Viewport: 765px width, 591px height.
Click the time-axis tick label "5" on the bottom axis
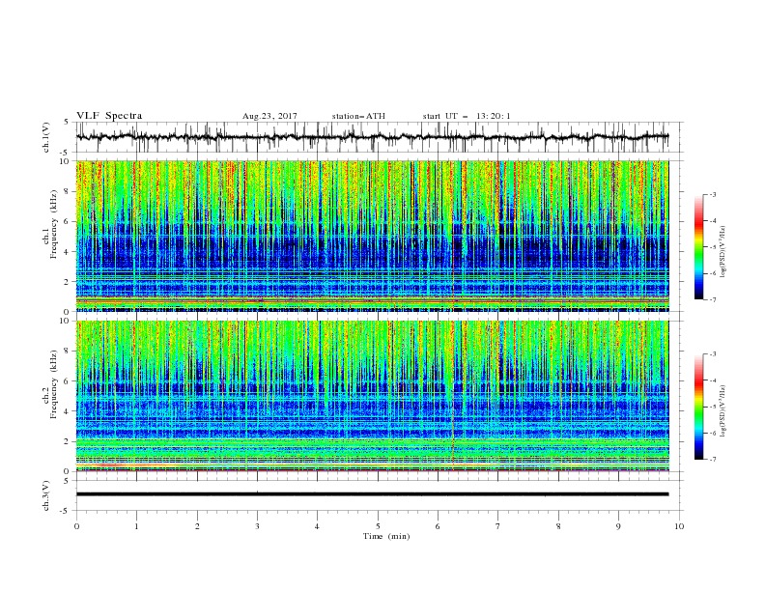coord(378,526)
